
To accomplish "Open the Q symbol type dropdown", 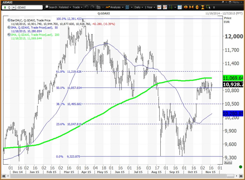I will [14, 7].
